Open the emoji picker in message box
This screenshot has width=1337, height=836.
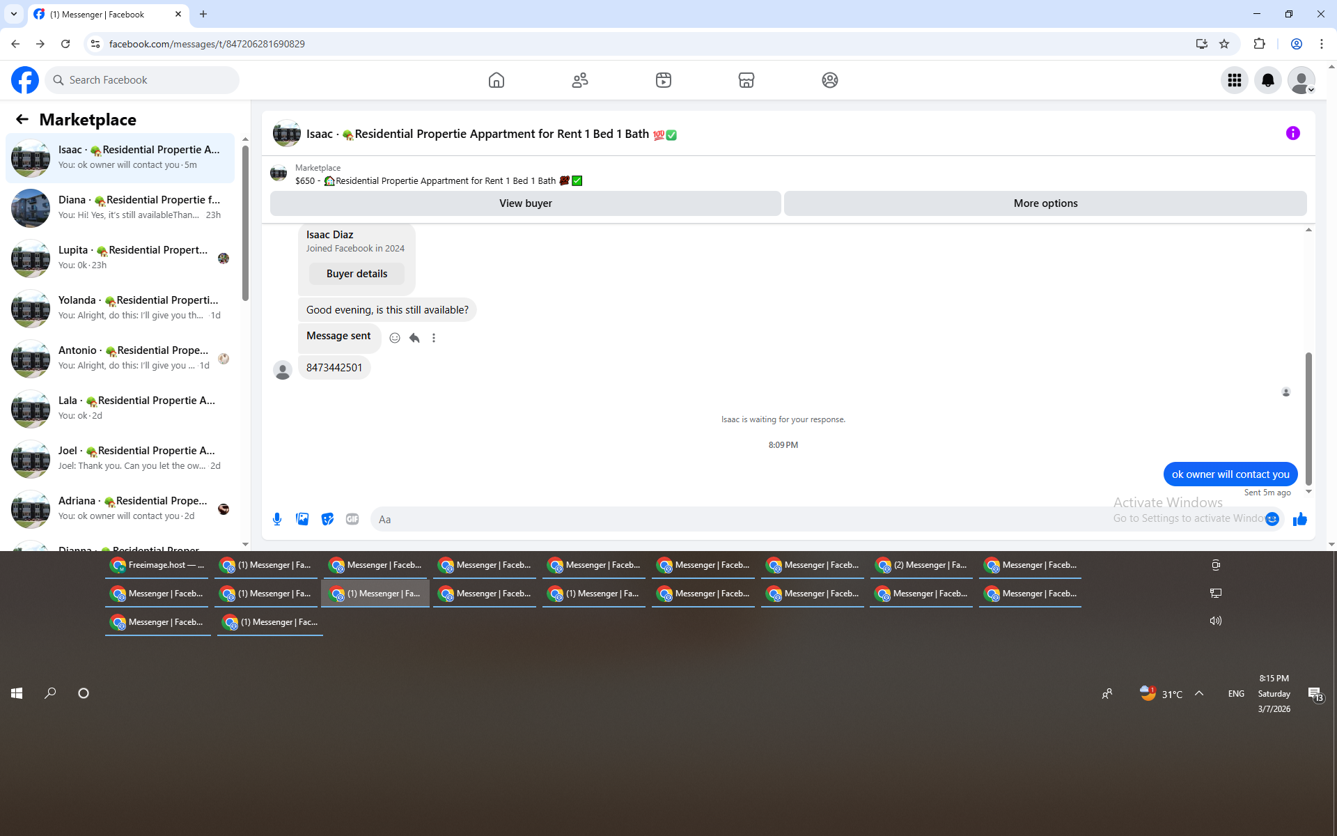pyautogui.click(x=1272, y=519)
